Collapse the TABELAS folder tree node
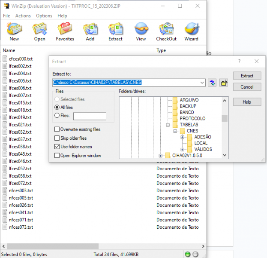The image size is (267, 258). [168, 125]
